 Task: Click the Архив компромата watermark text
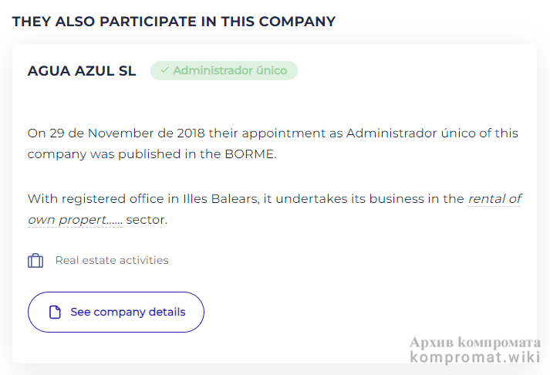(475, 342)
